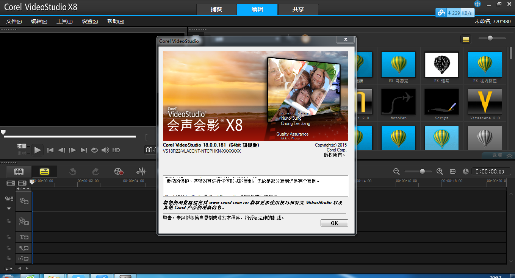Toggle ripple editing lock icon

tap(9, 198)
